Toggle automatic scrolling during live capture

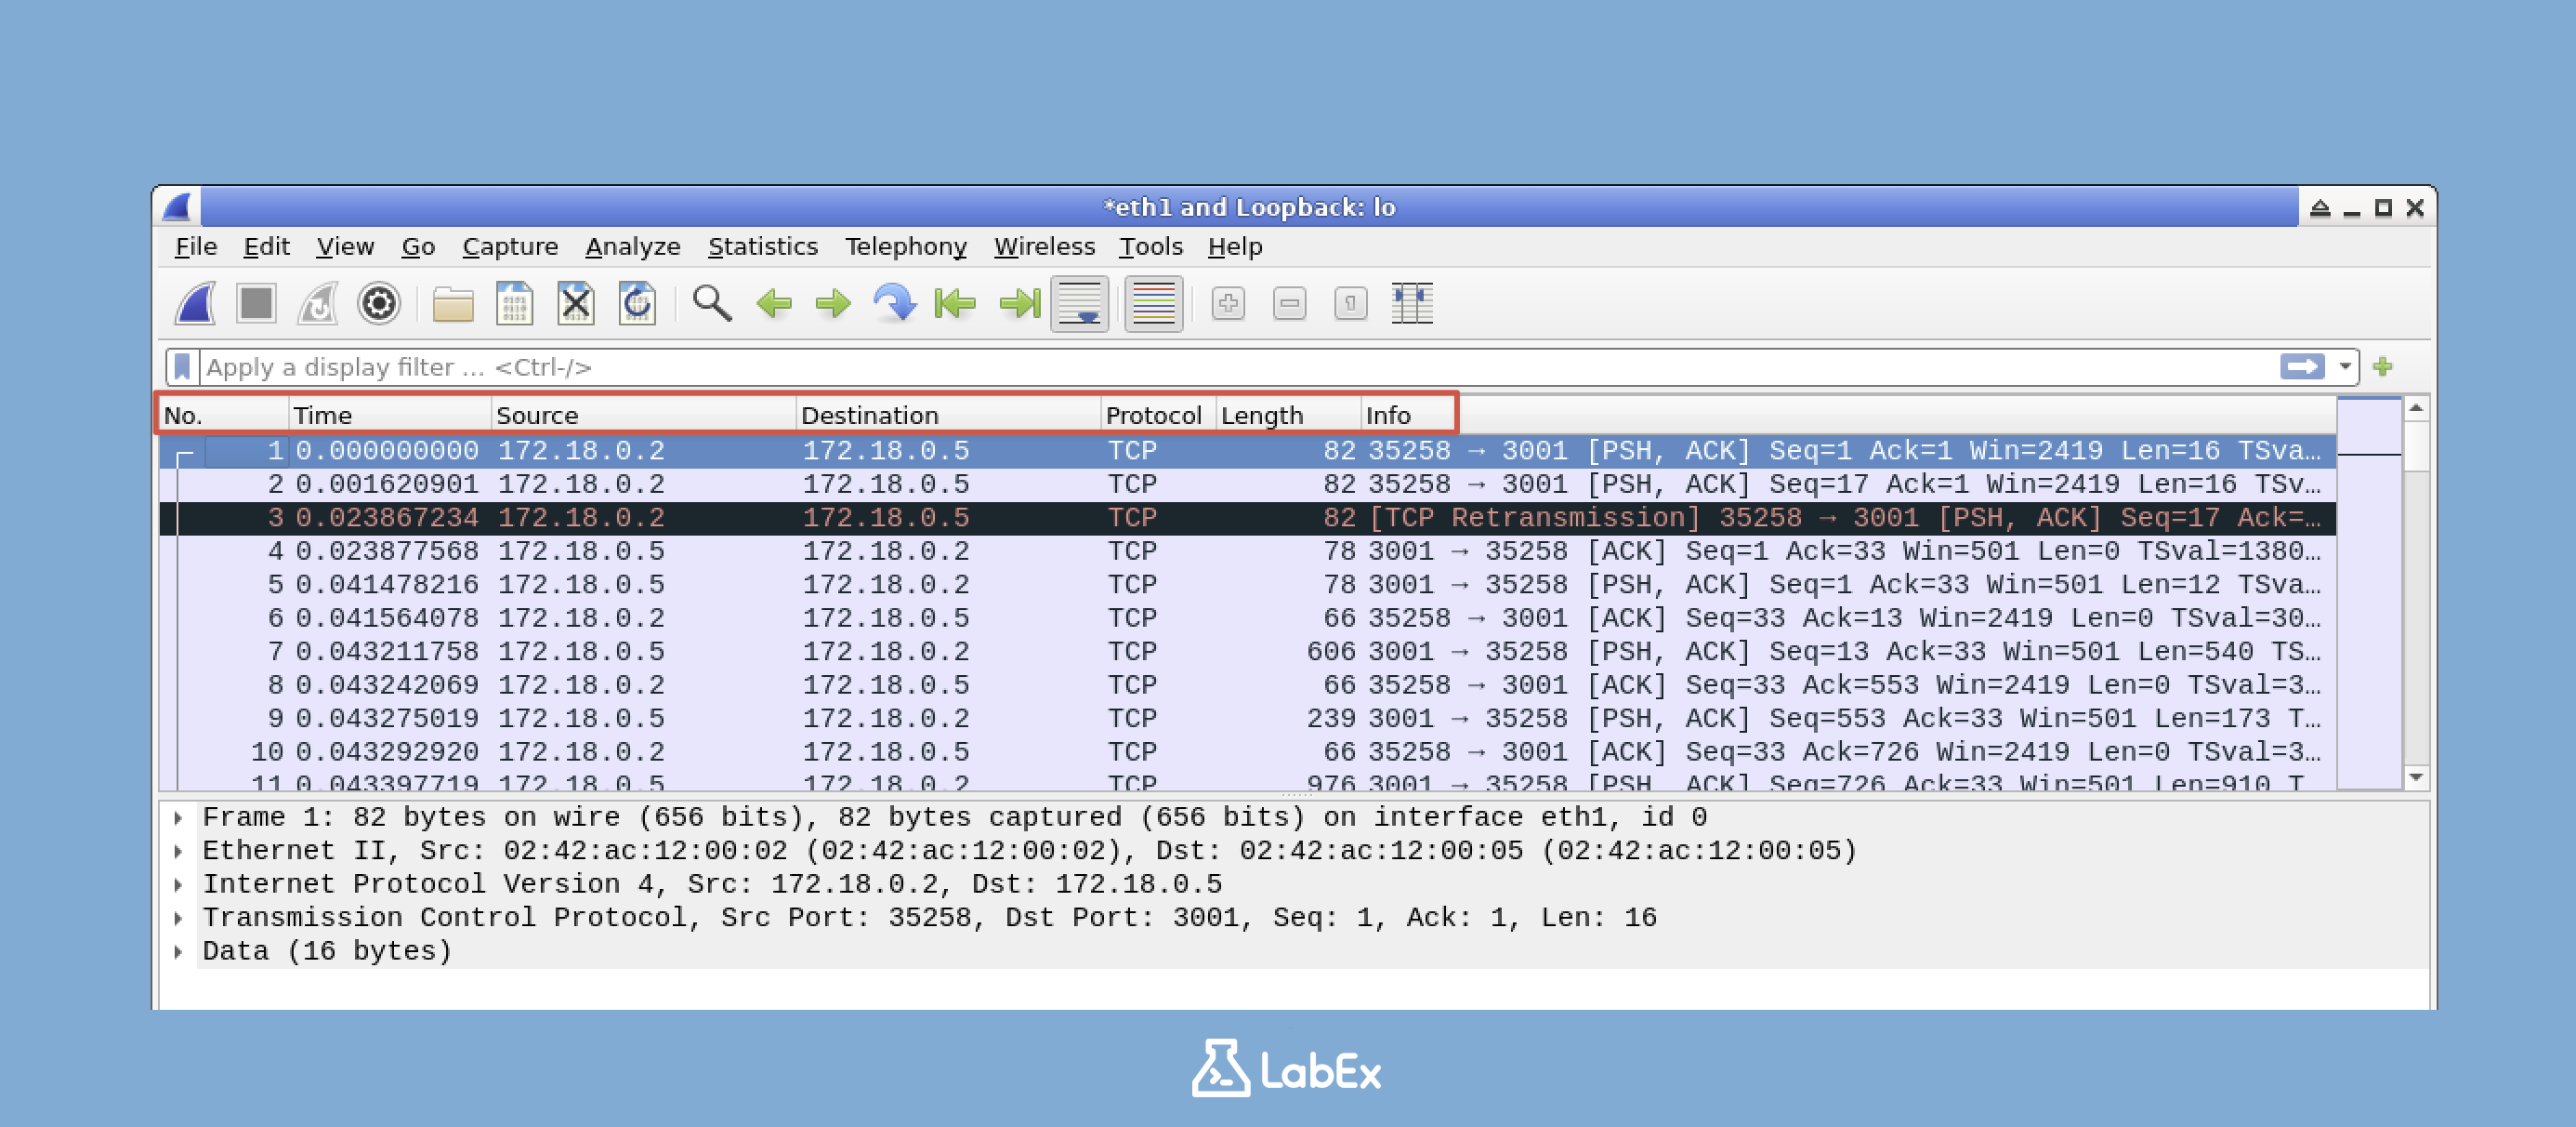pyautogui.click(x=1078, y=304)
